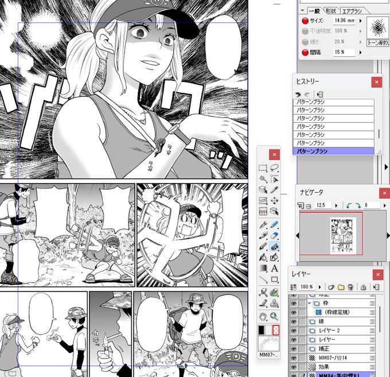Select the text A tool

274,268
